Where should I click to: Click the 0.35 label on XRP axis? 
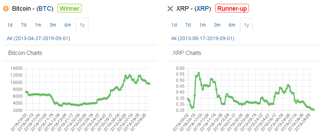[180, 98]
